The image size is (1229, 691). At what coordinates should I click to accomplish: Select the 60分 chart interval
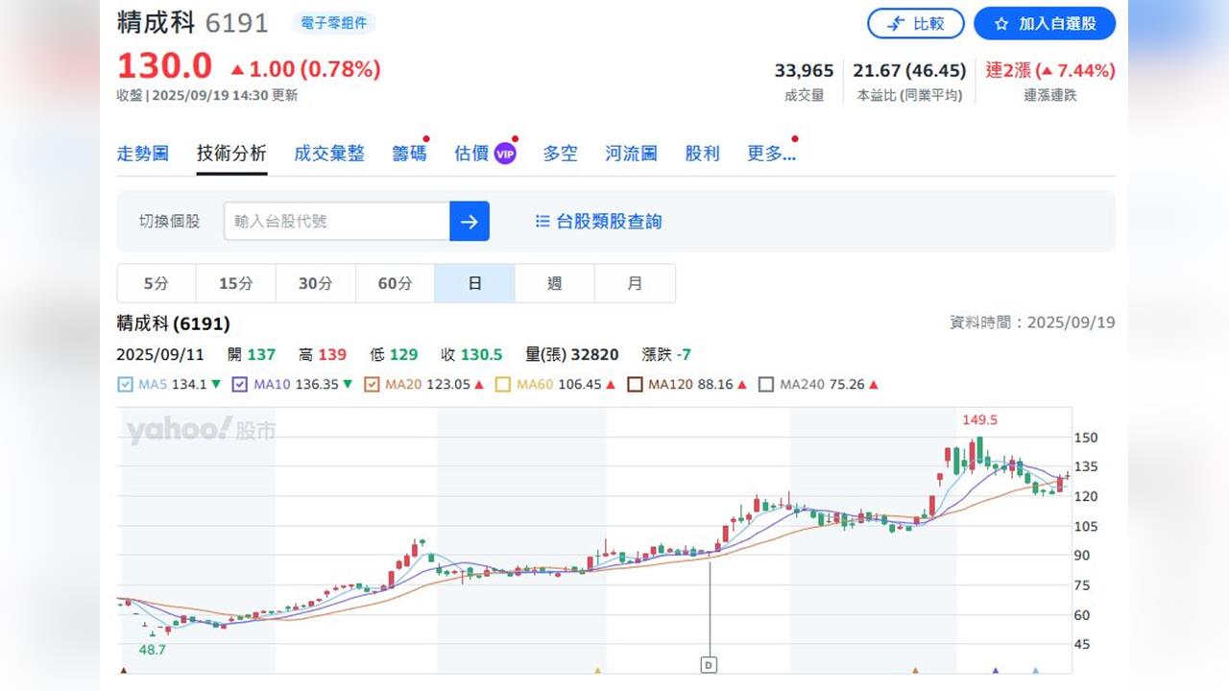(395, 284)
